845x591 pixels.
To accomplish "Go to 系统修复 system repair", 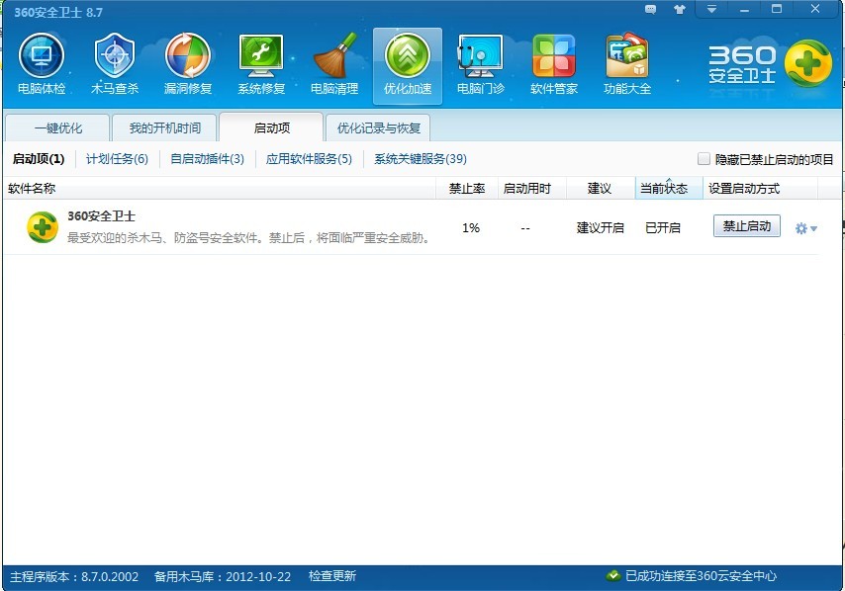I will 261,64.
